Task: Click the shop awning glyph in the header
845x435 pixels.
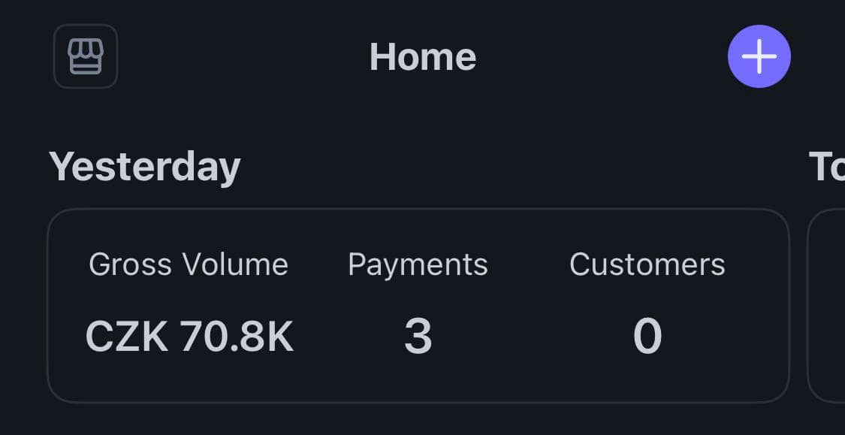Action: coord(86,56)
